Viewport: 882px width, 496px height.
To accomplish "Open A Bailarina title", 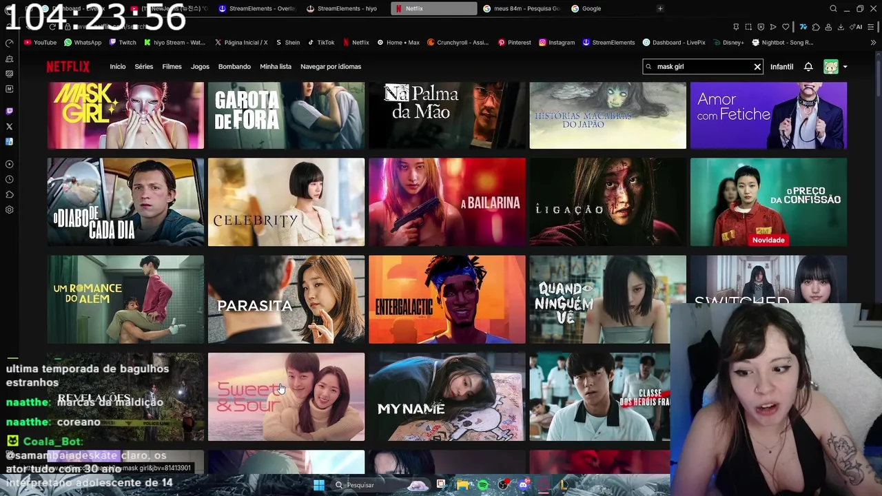I will (x=447, y=202).
